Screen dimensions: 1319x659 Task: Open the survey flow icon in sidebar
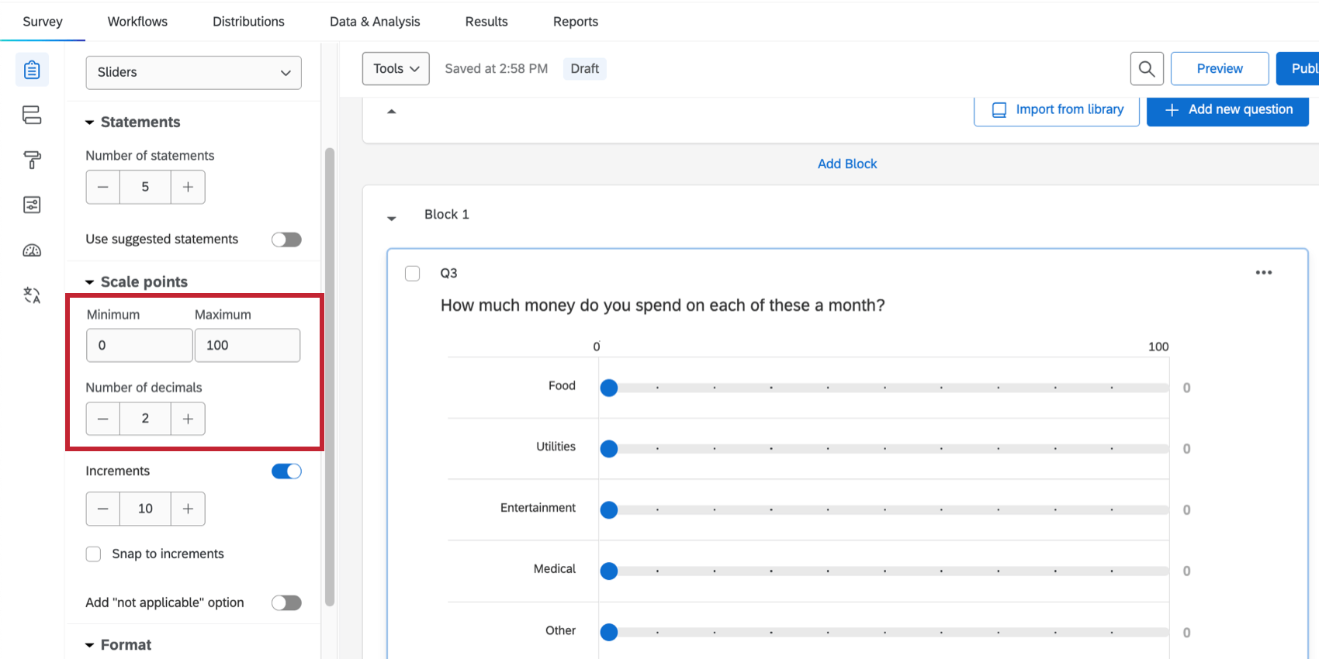pos(32,115)
